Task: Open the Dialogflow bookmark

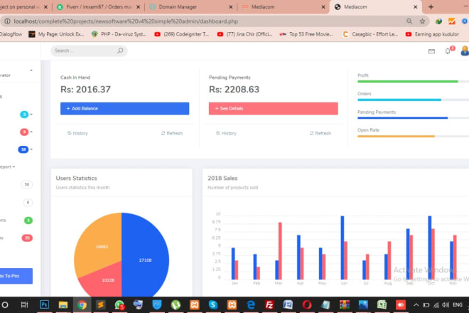Action: point(11,34)
